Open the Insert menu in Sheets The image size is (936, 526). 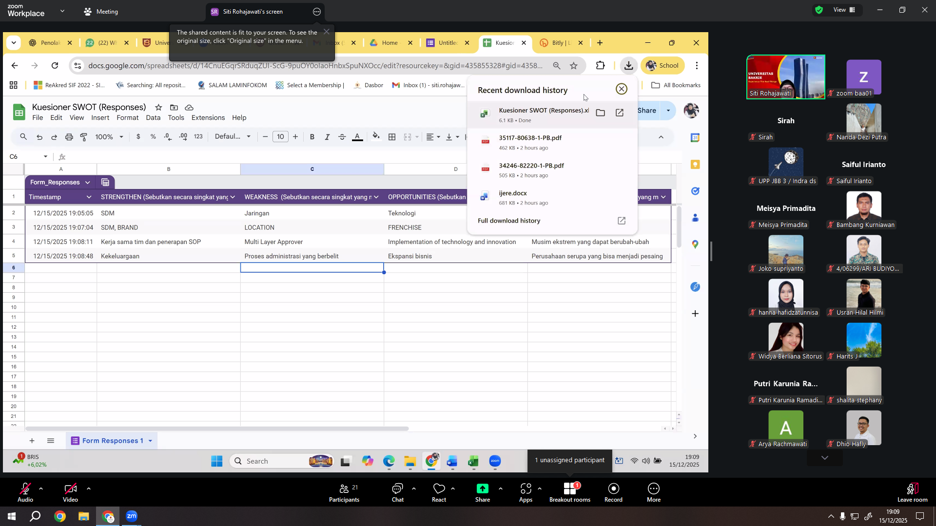(x=100, y=118)
